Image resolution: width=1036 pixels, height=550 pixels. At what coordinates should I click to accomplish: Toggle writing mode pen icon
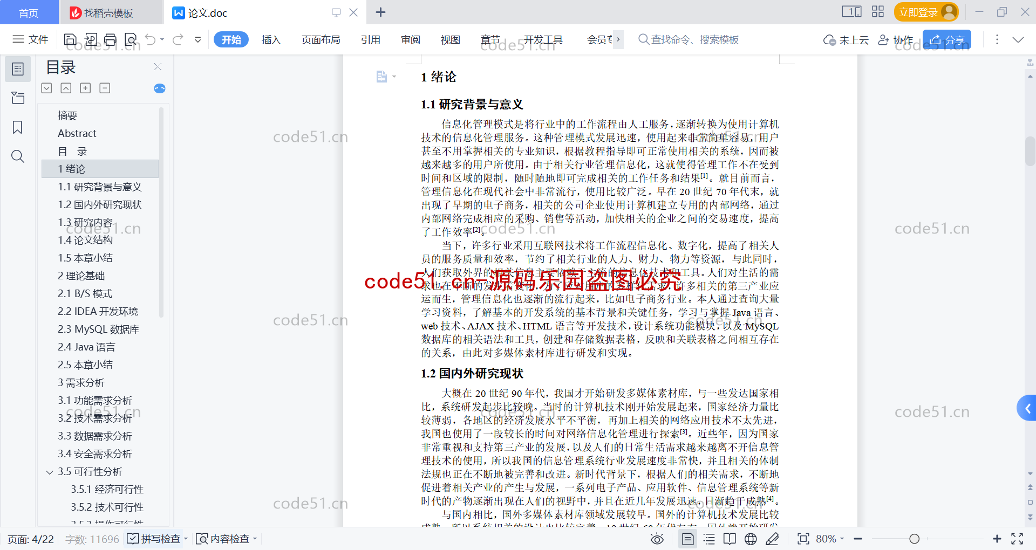point(773,539)
